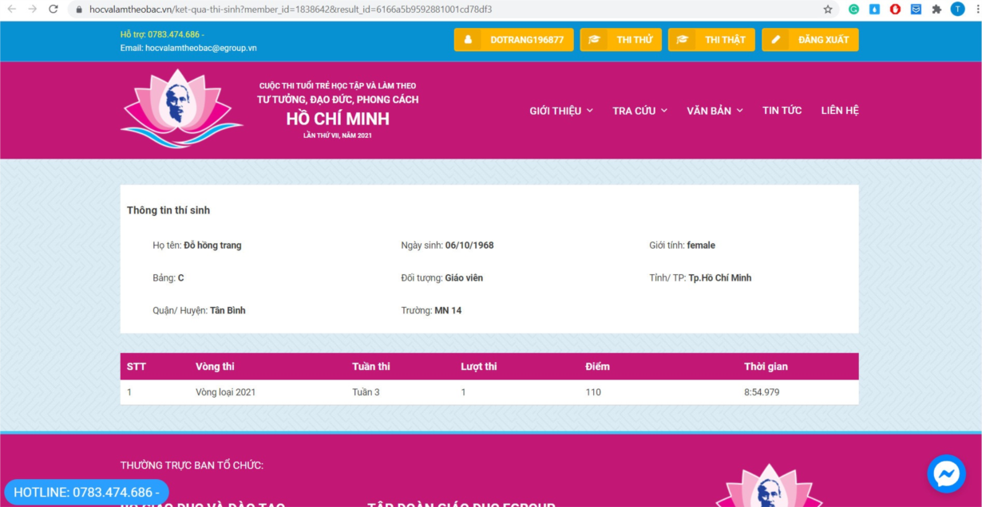Viewport: 982px width, 507px height.
Task: Click the HỒ CHÍ MINH contest title
Action: click(x=338, y=120)
